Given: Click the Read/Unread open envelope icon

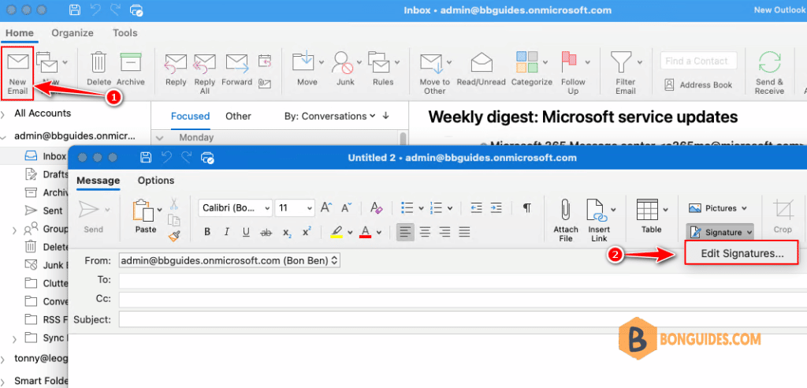Looking at the screenshot, I should point(482,63).
